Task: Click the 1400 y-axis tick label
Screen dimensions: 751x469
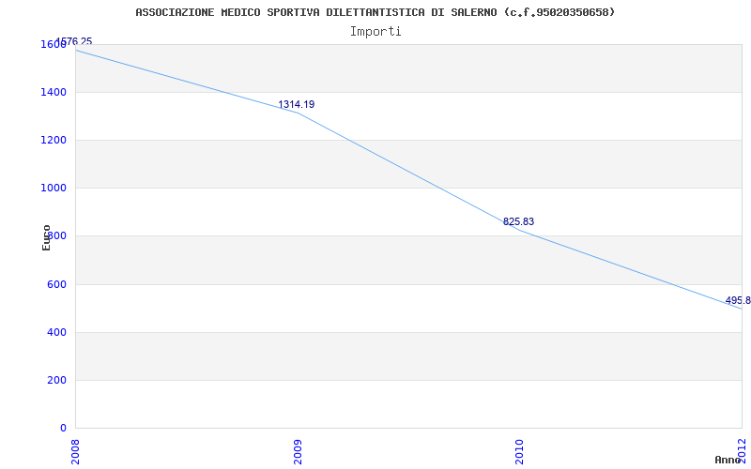Action: coord(53,92)
